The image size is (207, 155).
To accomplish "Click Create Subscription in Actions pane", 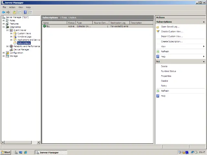I will pos(172,42).
